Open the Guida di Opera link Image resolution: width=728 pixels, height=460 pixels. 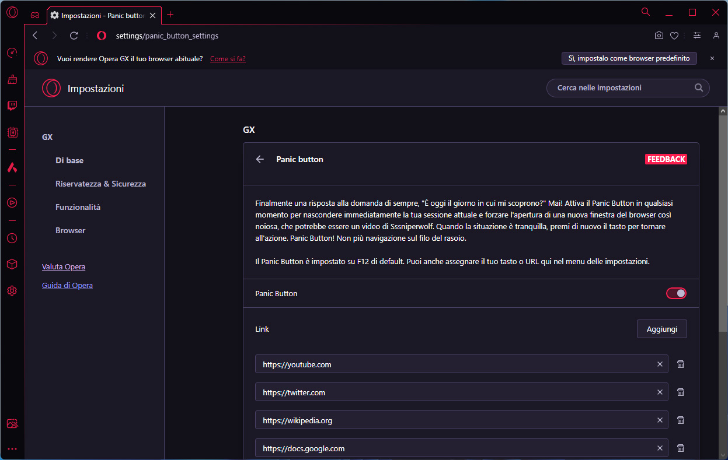(67, 286)
